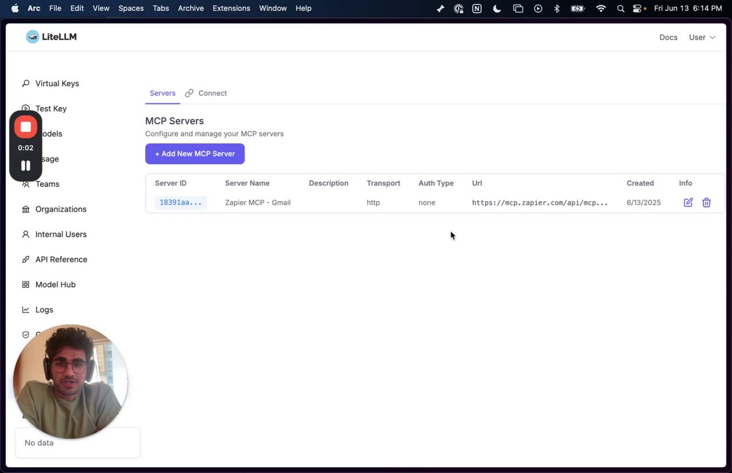Go to Logs page
The height and width of the screenshot is (473, 732).
[x=44, y=310]
